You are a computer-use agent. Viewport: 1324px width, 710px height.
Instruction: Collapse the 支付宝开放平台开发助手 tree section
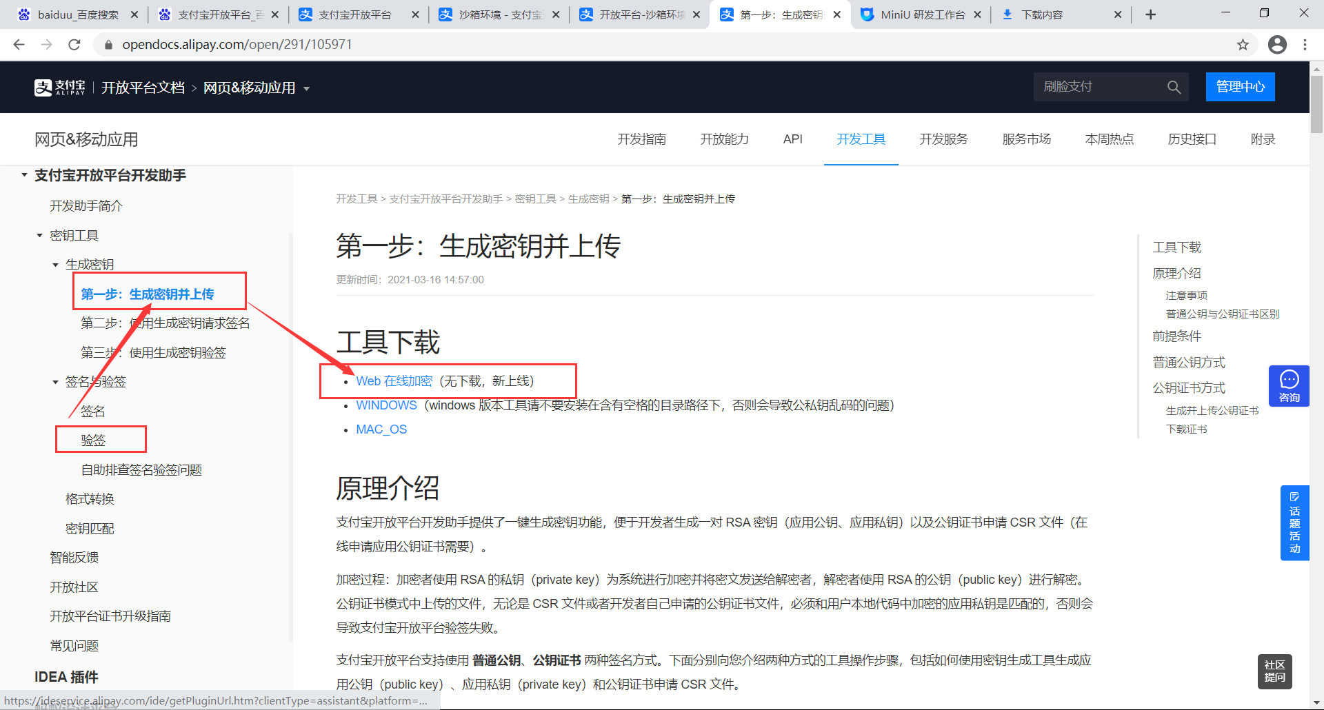tap(24, 175)
